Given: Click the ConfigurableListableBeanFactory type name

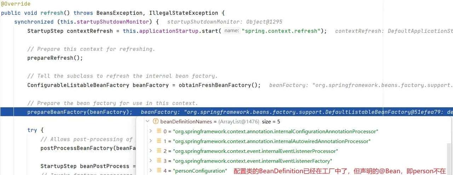Looking at the screenshot, I should (78, 85).
